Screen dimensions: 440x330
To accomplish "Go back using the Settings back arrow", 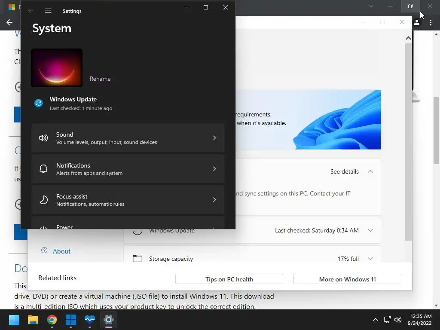I will [x=31, y=11].
